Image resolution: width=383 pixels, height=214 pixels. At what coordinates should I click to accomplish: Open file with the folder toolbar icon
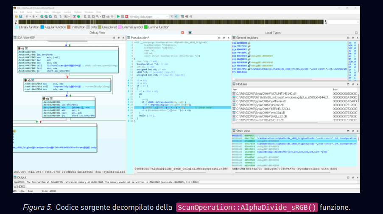17,17
